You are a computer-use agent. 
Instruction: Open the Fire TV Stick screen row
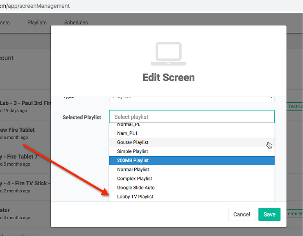(25, 187)
